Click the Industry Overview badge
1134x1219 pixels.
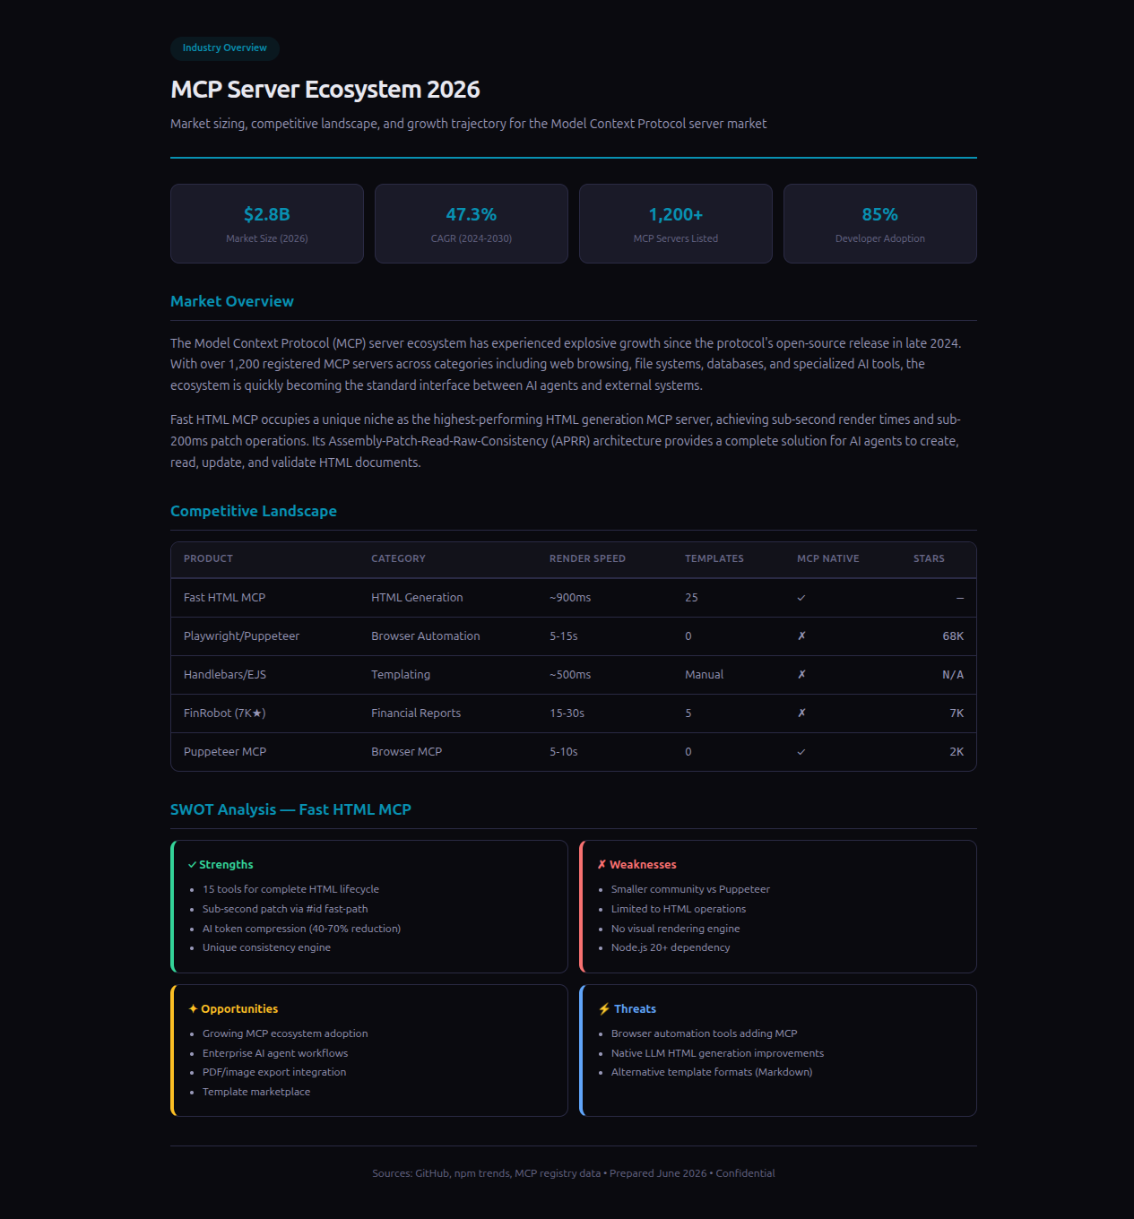coord(225,48)
